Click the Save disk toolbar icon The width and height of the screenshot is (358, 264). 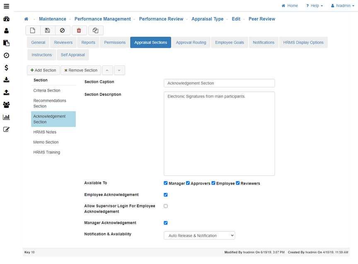tap(48, 30)
